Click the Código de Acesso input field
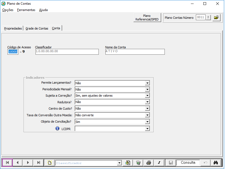Screen dimensions: 225x169 (13, 52)
